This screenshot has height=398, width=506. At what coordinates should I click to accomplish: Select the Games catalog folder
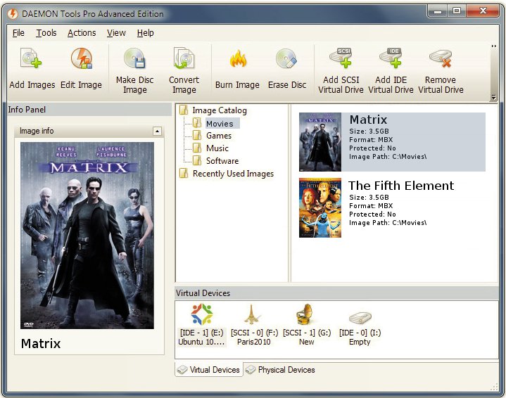(218, 136)
